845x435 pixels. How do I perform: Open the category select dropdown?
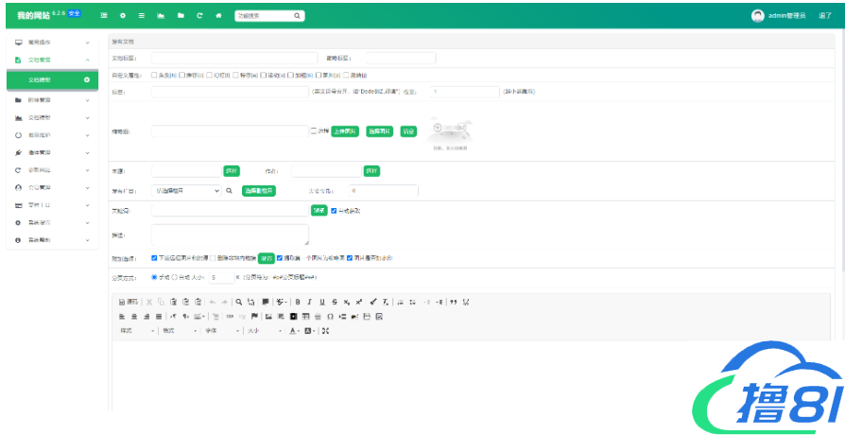(186, 190)
